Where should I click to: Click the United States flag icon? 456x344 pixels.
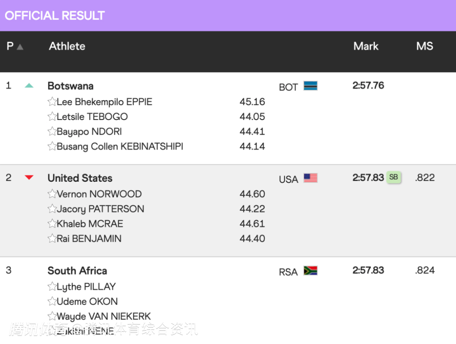coord(310,178)
